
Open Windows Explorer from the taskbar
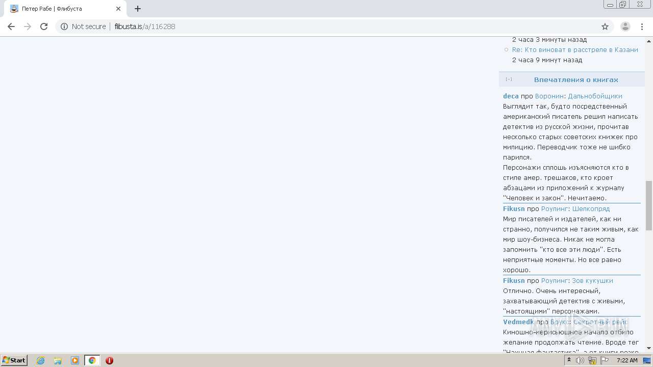click(58, 360)
